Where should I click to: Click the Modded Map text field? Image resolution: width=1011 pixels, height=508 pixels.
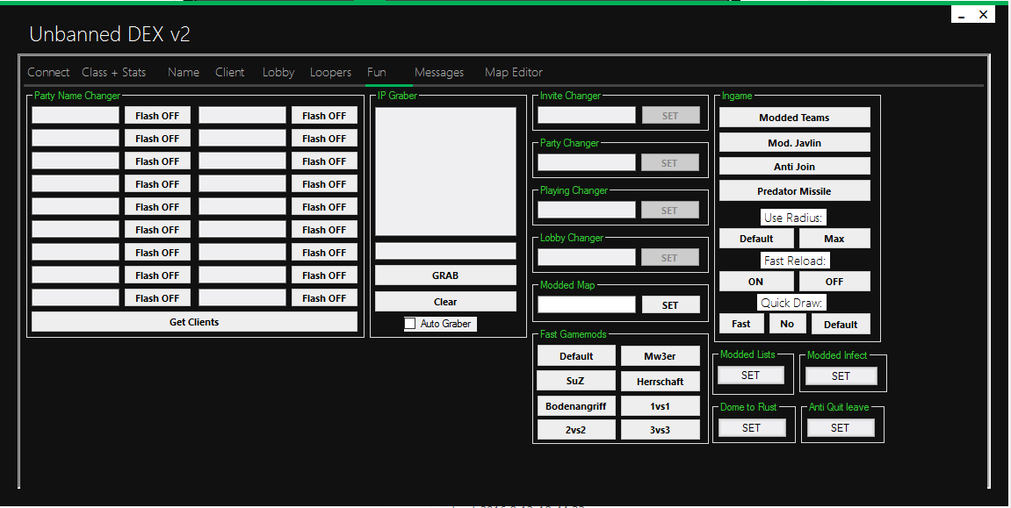coord(586,305)
